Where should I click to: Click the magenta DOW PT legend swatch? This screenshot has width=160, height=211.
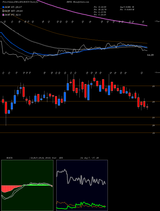(x=3, y=15)
